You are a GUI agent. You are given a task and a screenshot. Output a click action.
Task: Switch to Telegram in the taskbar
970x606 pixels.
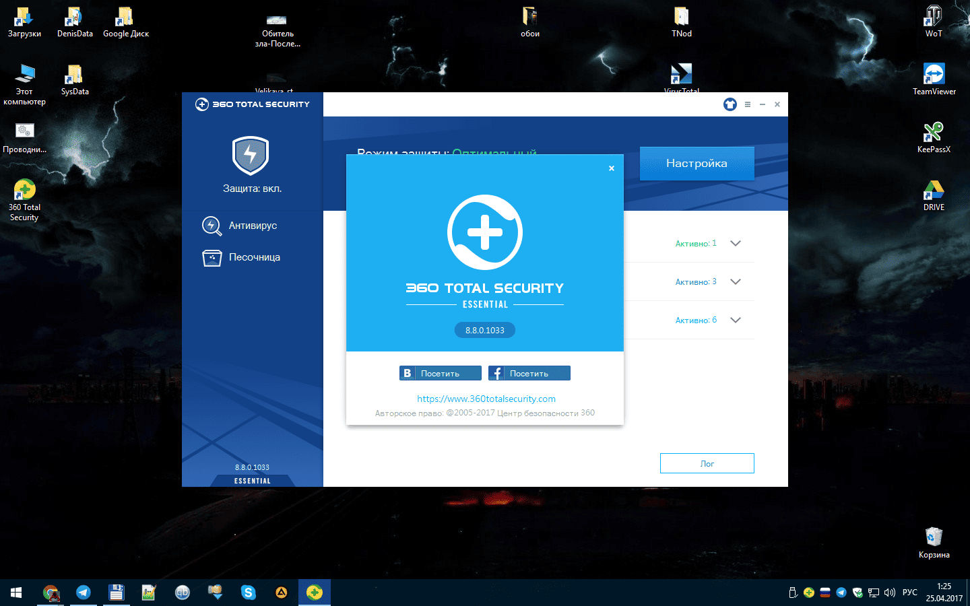click(83, 593)
